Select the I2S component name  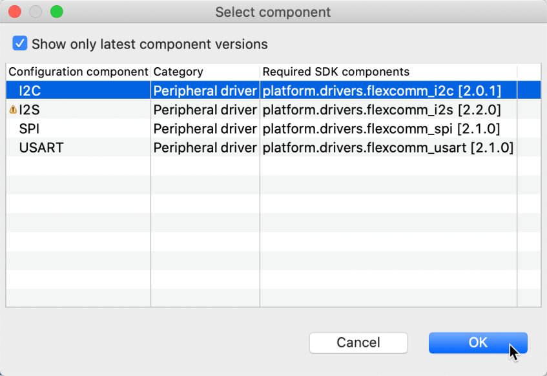(30, 110)
